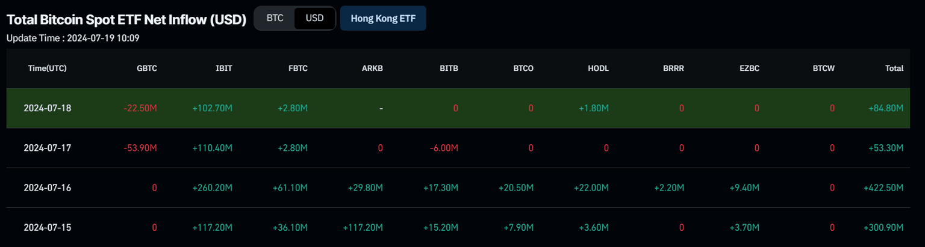Open the Hong Kong ETF view
This screenshot has width=925, height=247.
[x=383, y=18]
